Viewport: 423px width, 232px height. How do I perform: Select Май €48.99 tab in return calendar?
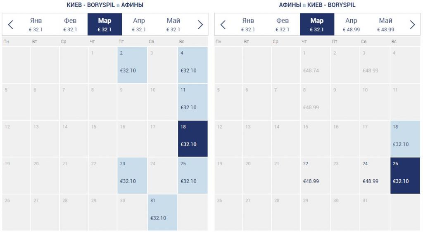(385, 25)
